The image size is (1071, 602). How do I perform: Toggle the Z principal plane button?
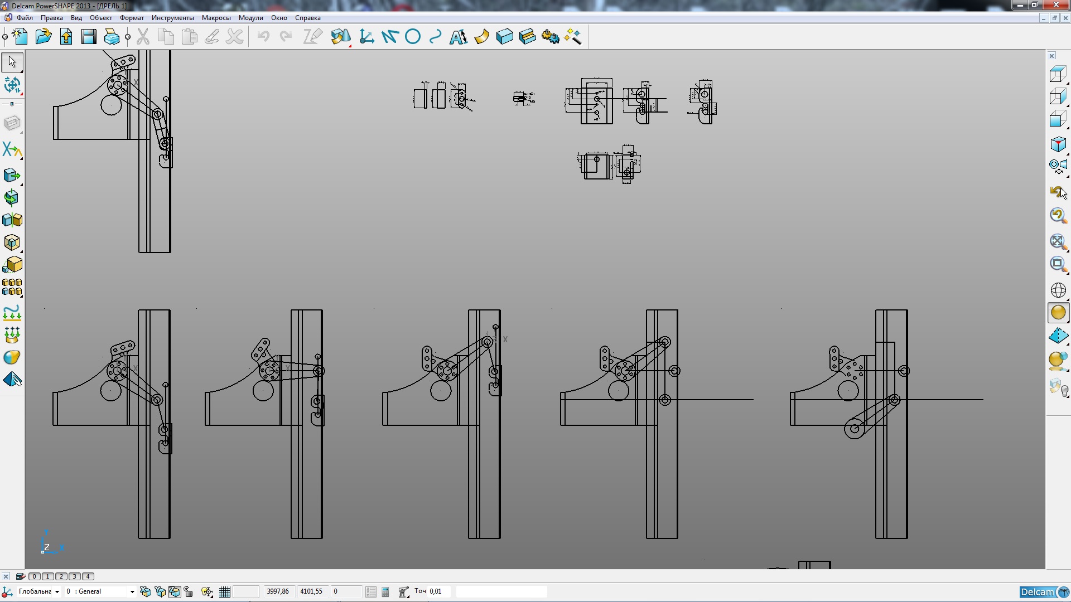click(x=175, y=592)
